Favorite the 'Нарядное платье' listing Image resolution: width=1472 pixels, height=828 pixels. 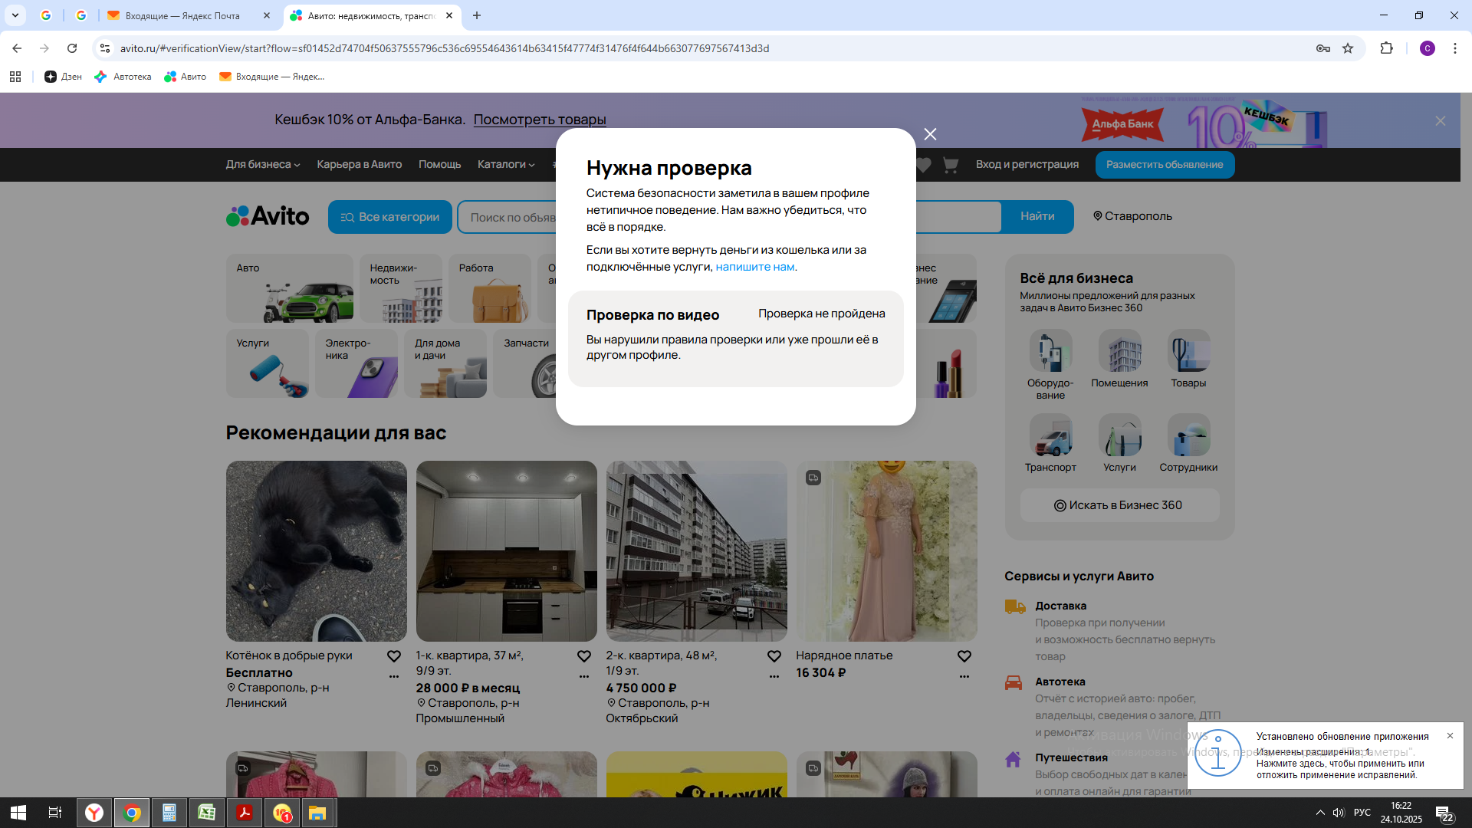[x=964, y=656]
